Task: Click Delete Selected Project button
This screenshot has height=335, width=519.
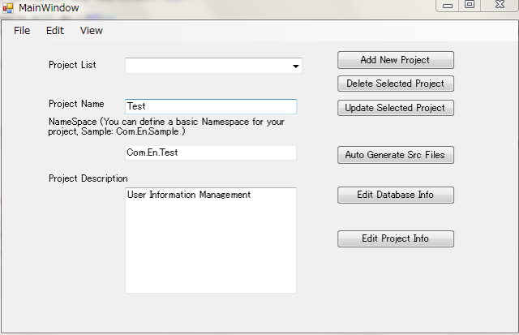Action: (x=396, y=84)
